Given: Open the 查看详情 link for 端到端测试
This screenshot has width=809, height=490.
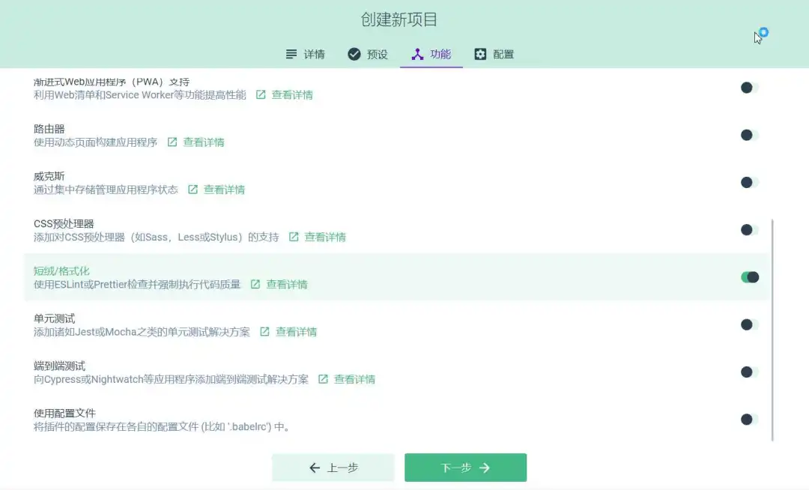Looking at the screenshot, I should click(x=353, y=379).
